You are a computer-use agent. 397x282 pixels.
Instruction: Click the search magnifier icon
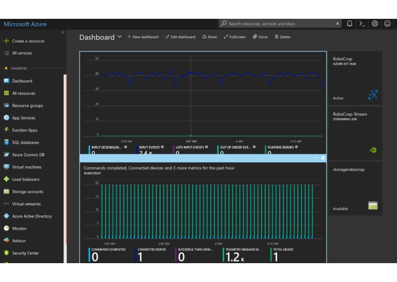click(x=223, y=23)
